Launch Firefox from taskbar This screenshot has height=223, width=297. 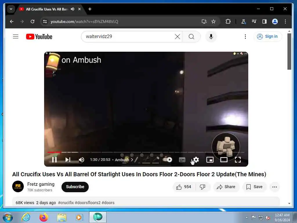click(44, 217)
